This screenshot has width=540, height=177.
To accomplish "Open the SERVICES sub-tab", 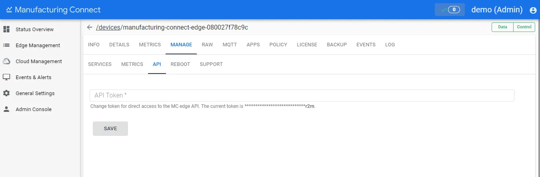I will [100, 64].
